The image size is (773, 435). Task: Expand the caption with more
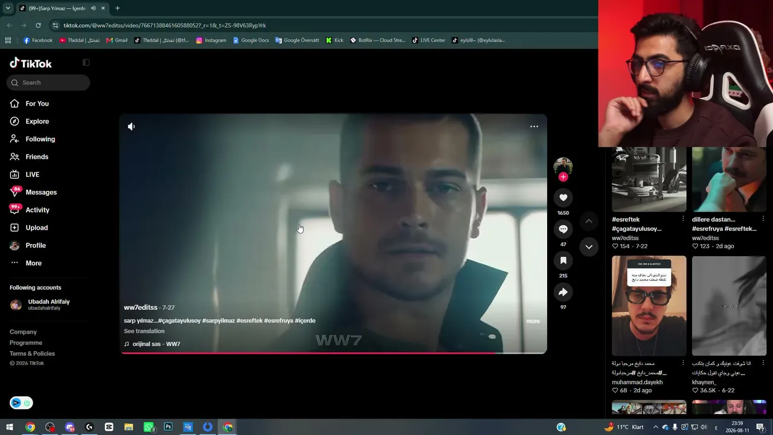pos(533,321)
